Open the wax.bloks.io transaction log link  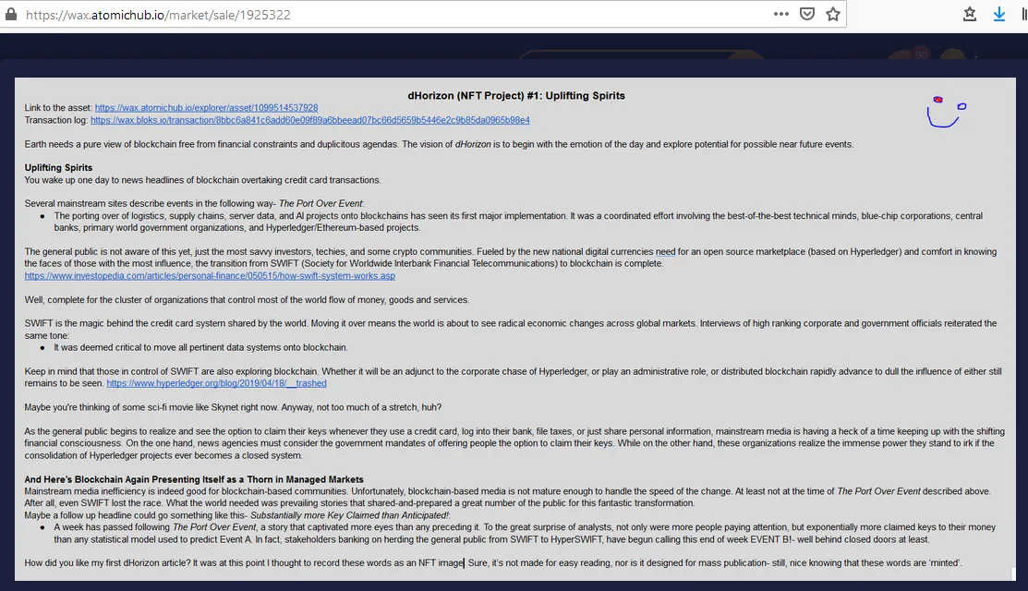pyautogui.click(x=310, y=120)
